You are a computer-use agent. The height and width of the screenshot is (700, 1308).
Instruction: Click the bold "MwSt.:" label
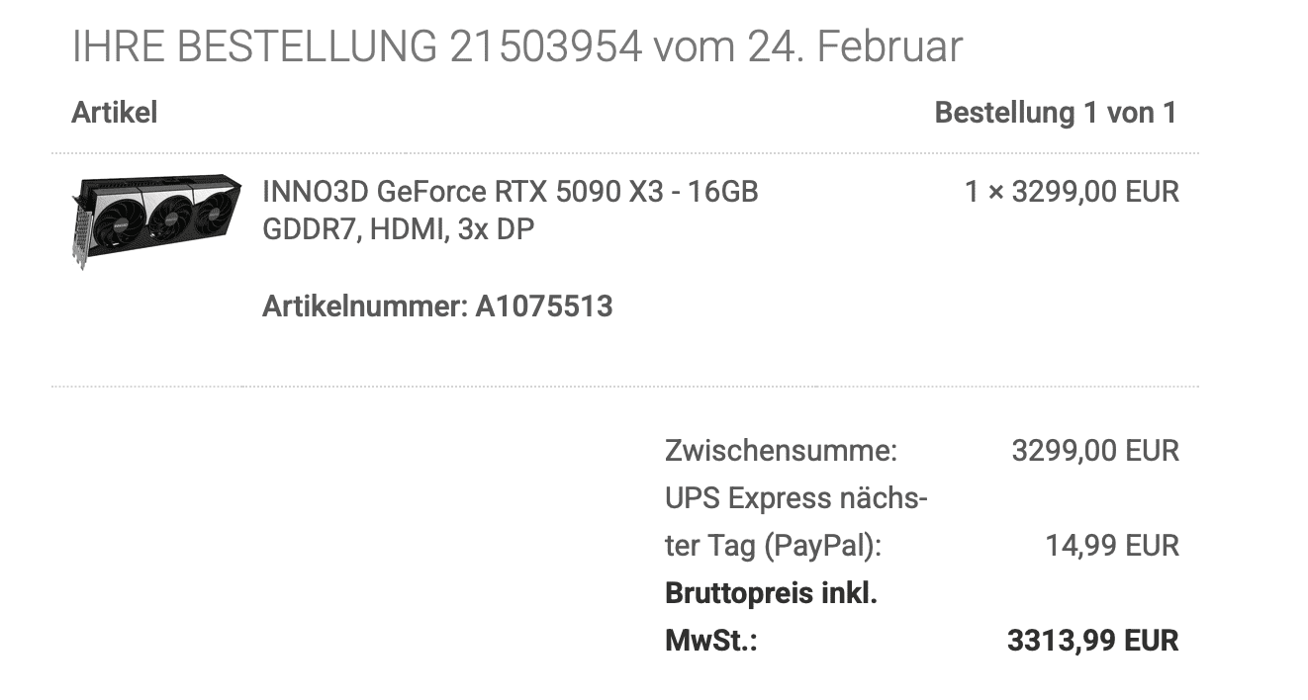click(x=710, y=641)
